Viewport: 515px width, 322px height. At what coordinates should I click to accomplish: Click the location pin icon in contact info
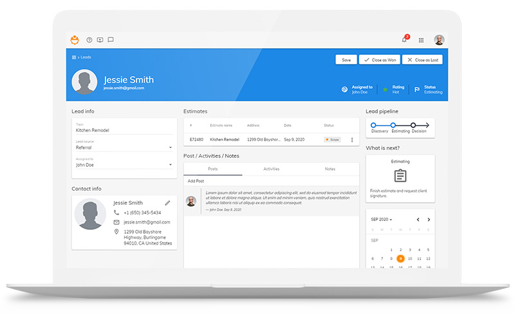pyautogui.click(x=117, y=232)
